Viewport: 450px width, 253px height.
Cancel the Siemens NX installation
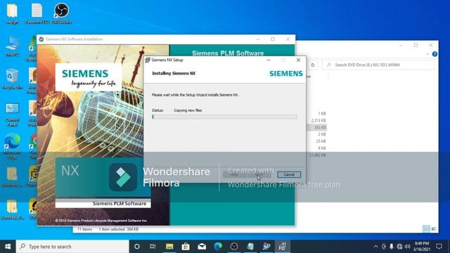pos(289,174)
